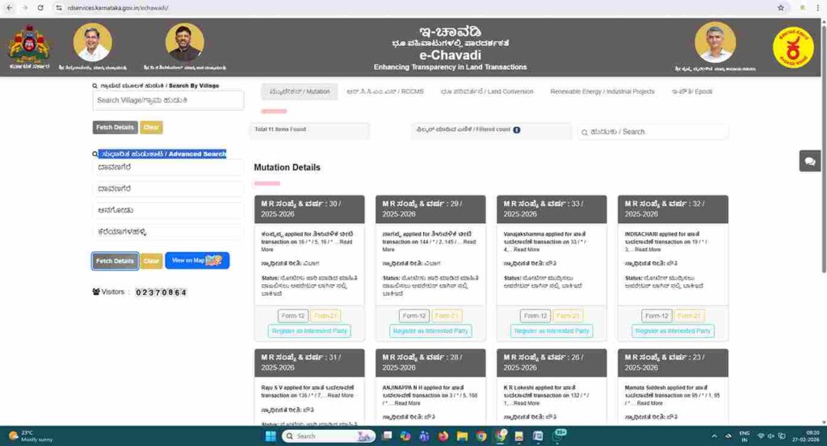Click the View on Map button
The image size is (827, 446).
click(197, 261)
